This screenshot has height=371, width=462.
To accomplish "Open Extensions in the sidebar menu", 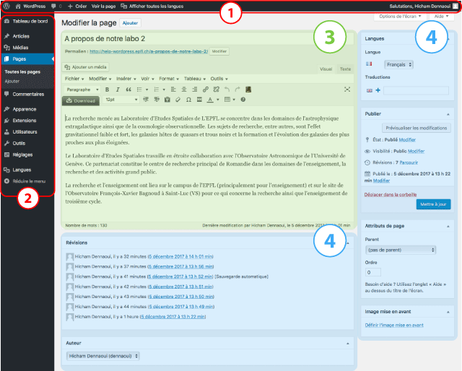I will [x=24, y=121].
